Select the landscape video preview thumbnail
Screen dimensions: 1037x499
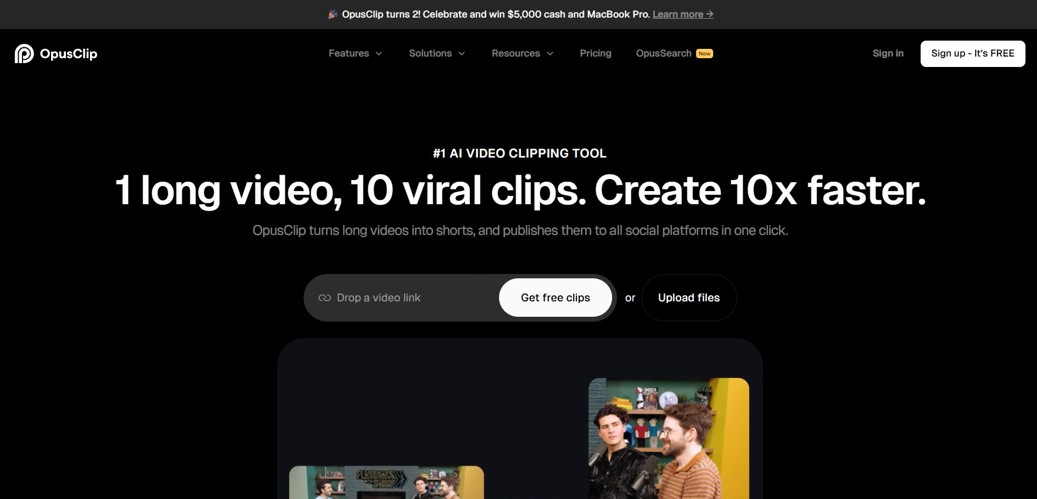point(386,483)
